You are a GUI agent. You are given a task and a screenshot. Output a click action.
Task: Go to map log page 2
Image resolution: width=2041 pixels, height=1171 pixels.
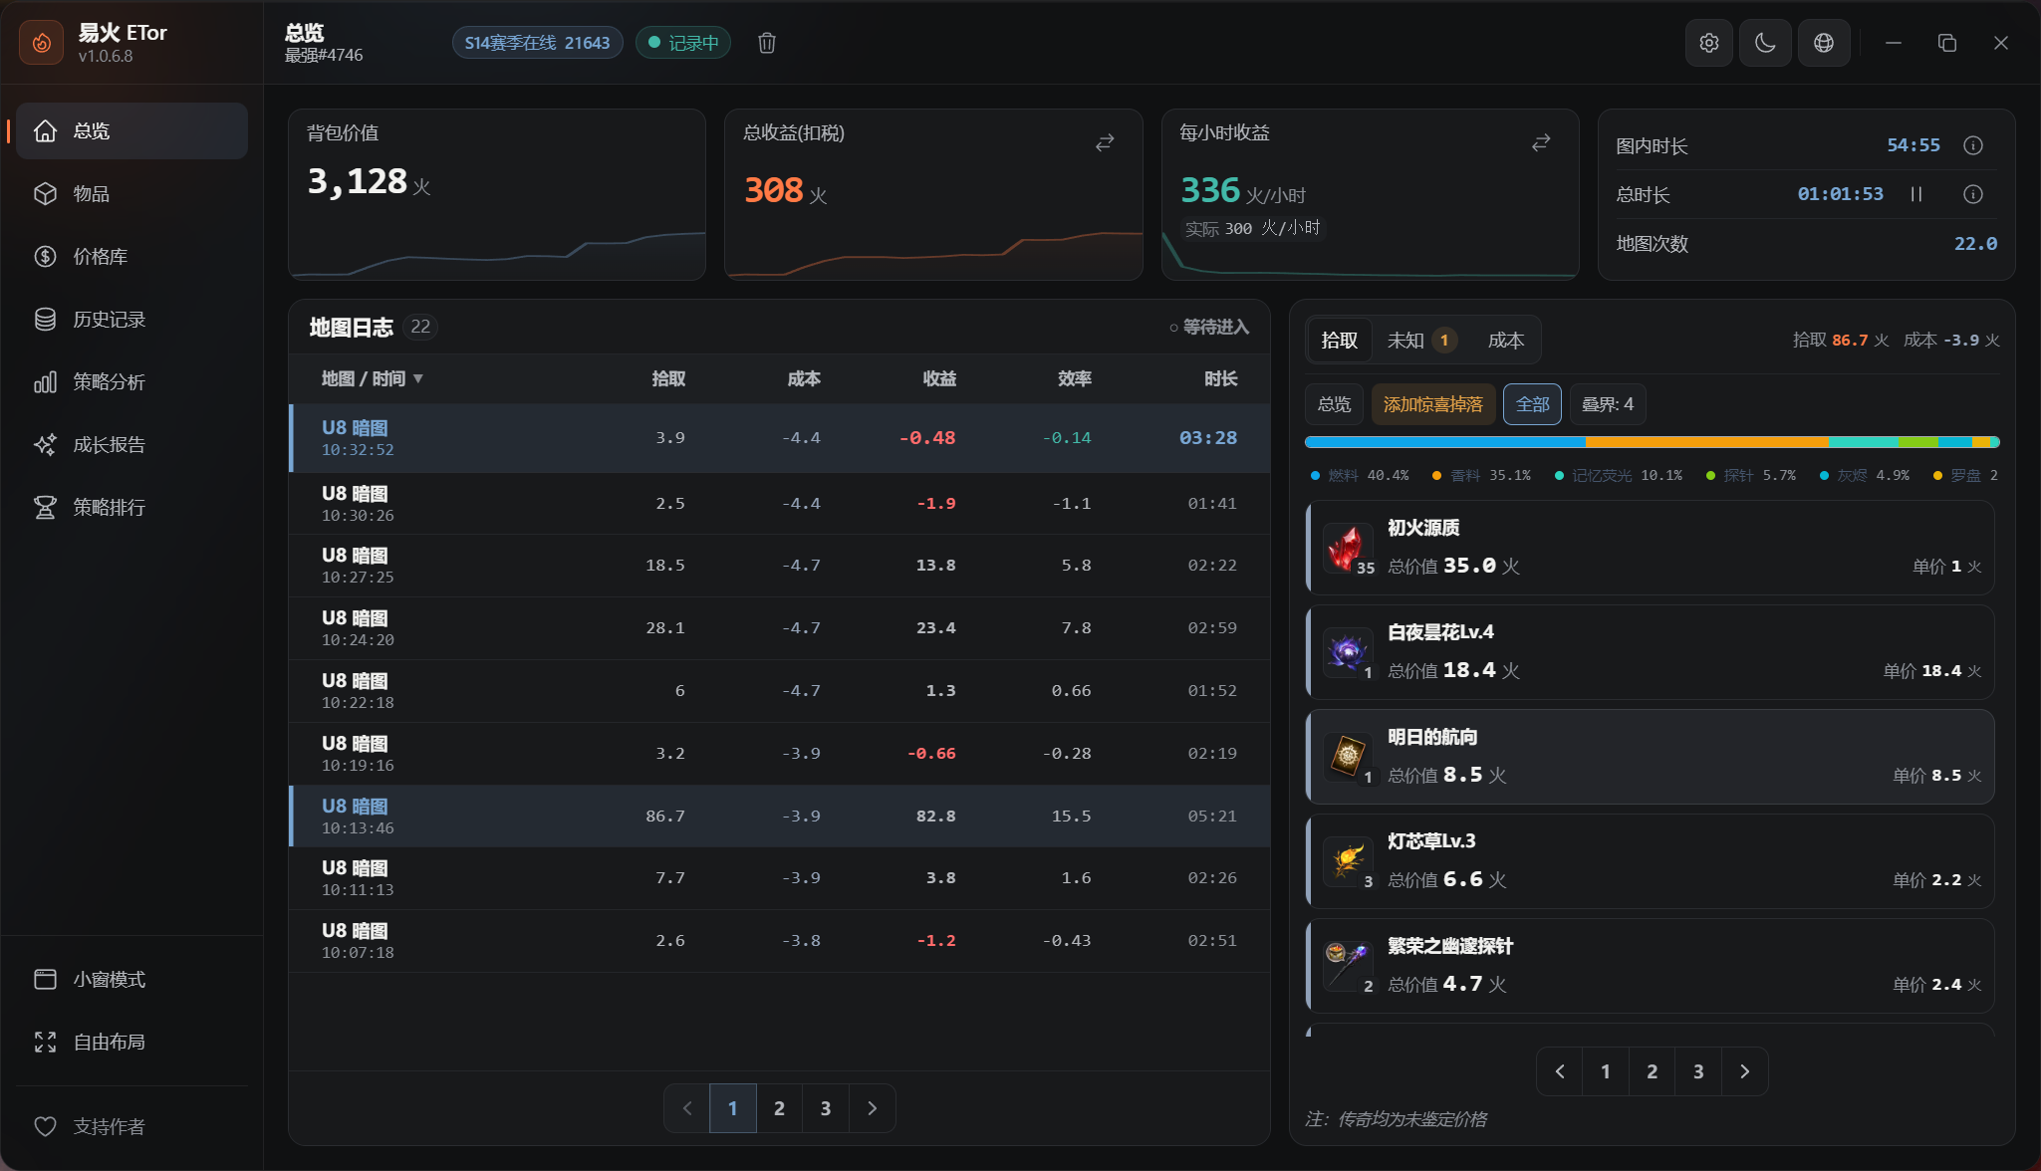tap(779, 1108)
